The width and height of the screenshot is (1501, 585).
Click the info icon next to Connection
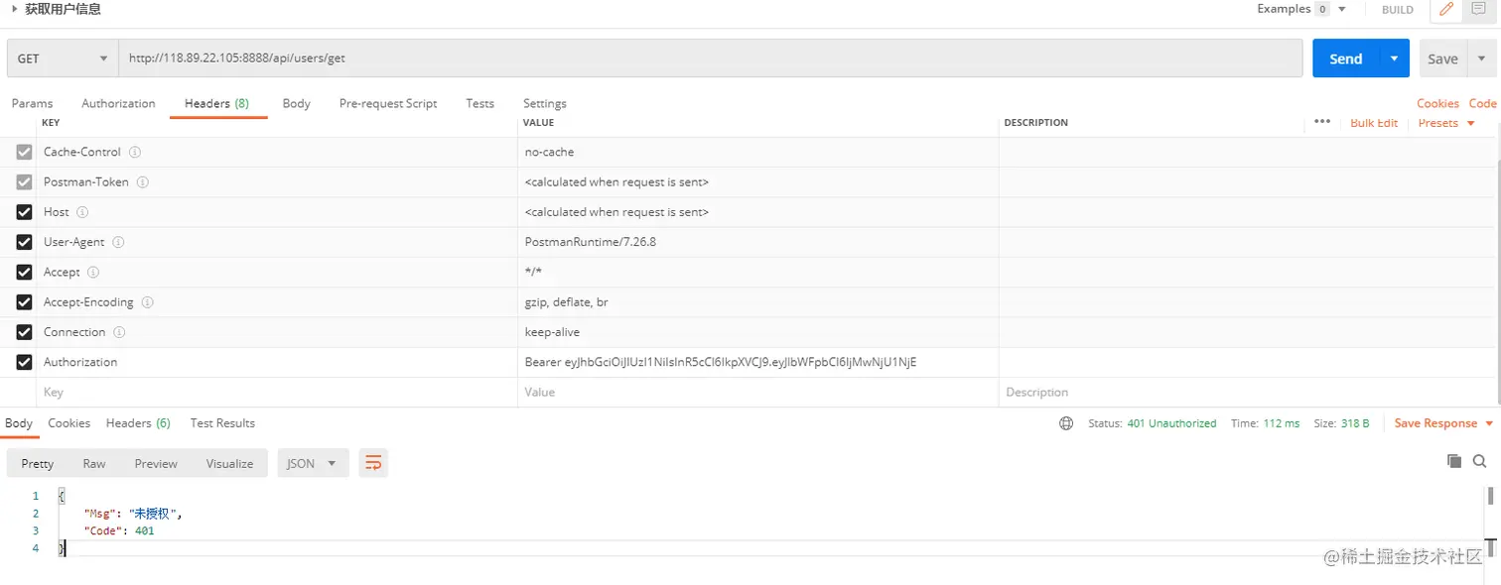click(118, 332)
